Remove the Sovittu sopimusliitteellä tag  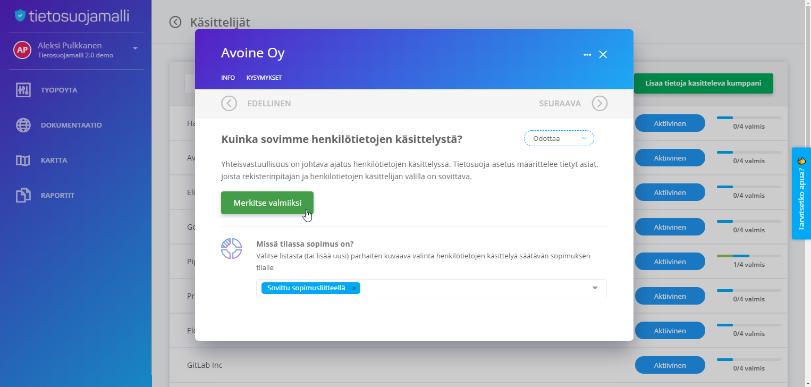tap(354, 288)
